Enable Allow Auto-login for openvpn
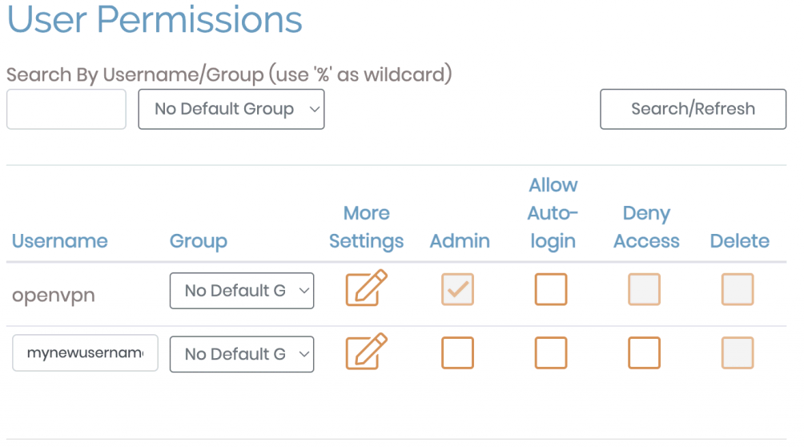 [x=551, y=289]
